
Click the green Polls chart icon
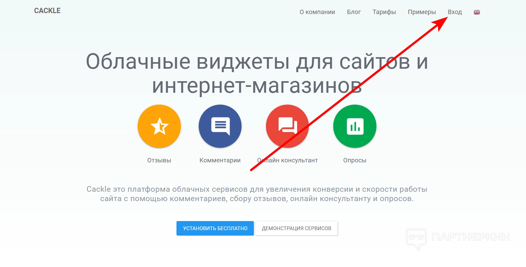point(355,126)
